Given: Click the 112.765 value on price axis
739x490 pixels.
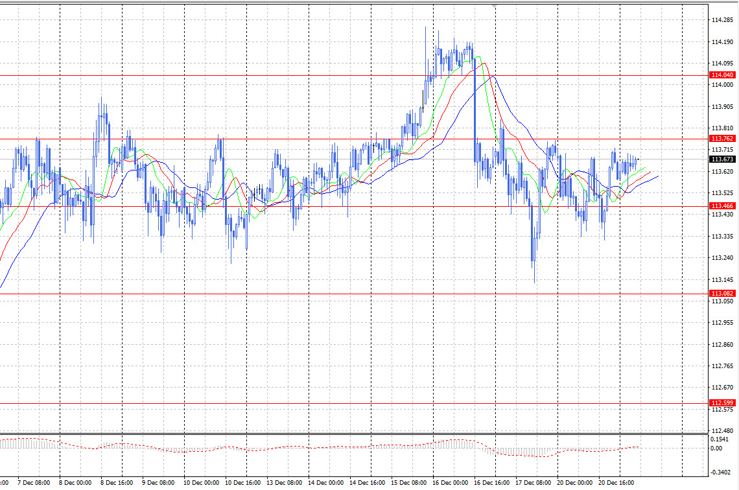Looking at the screenshot, I should (723, 366).
